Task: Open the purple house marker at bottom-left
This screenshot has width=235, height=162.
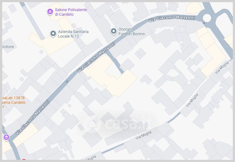Action: tap(6, 137)
